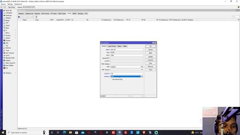Click the blue plus add button
Viewport: 240px width, 135px height.
pyautogui.click(x=19, y=17)
